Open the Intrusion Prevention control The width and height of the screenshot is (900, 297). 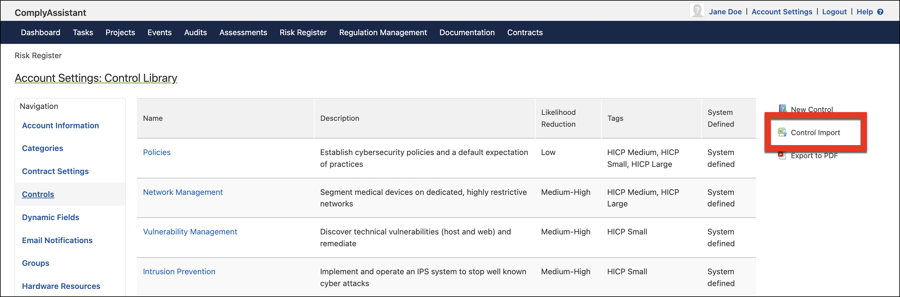pyautogui.click(x=179, y=271)
